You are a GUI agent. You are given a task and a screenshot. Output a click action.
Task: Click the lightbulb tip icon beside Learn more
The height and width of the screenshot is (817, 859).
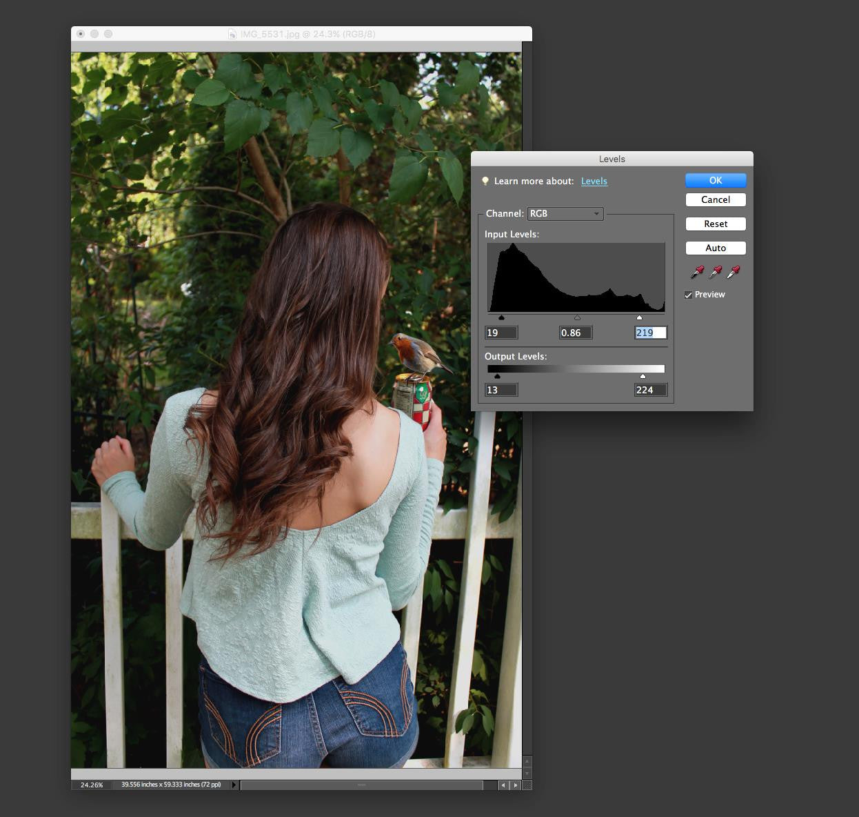486,181
